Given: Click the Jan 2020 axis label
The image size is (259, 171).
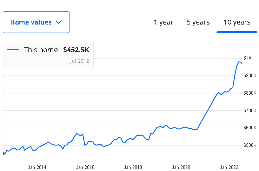Looking at the screenshot, I should 181,167.
